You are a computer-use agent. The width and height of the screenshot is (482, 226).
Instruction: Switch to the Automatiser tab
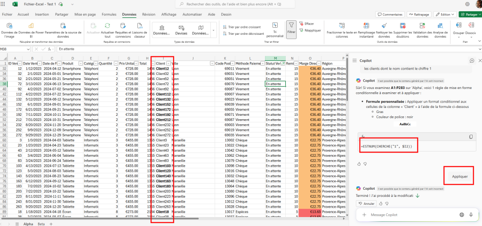[192, 15]
